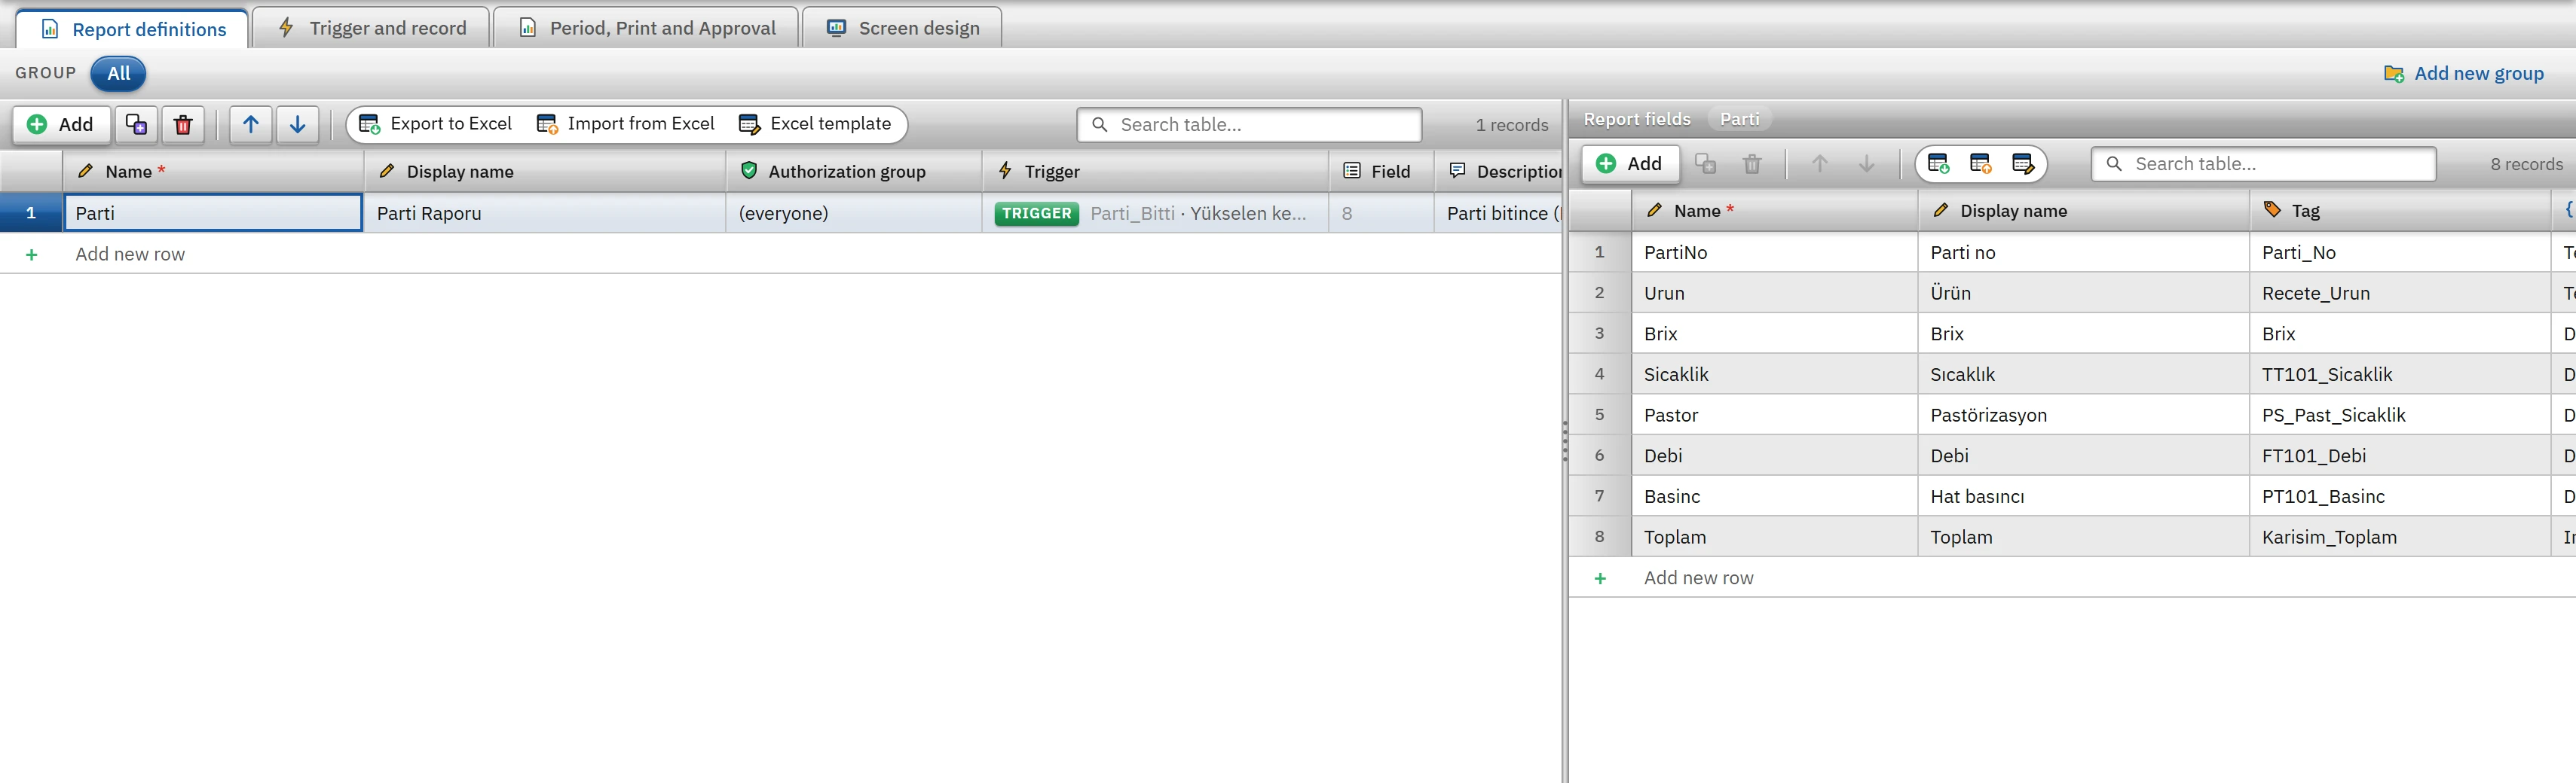Import report fields from Excel icon
This screenshot has height=783, width=2576.
[x=1980, y=164]
